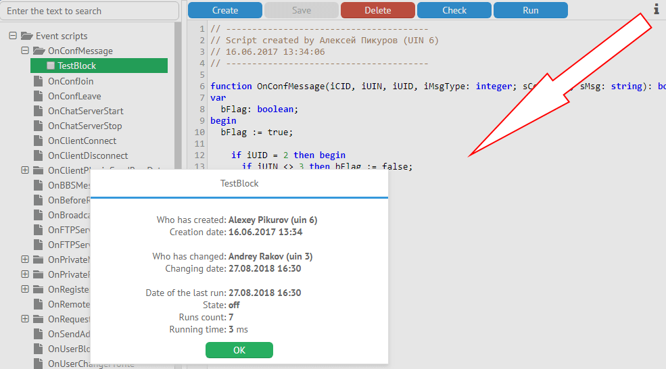
Task: Select OnClientDisconnect in the script tree
Action: (x=88, y=155)
